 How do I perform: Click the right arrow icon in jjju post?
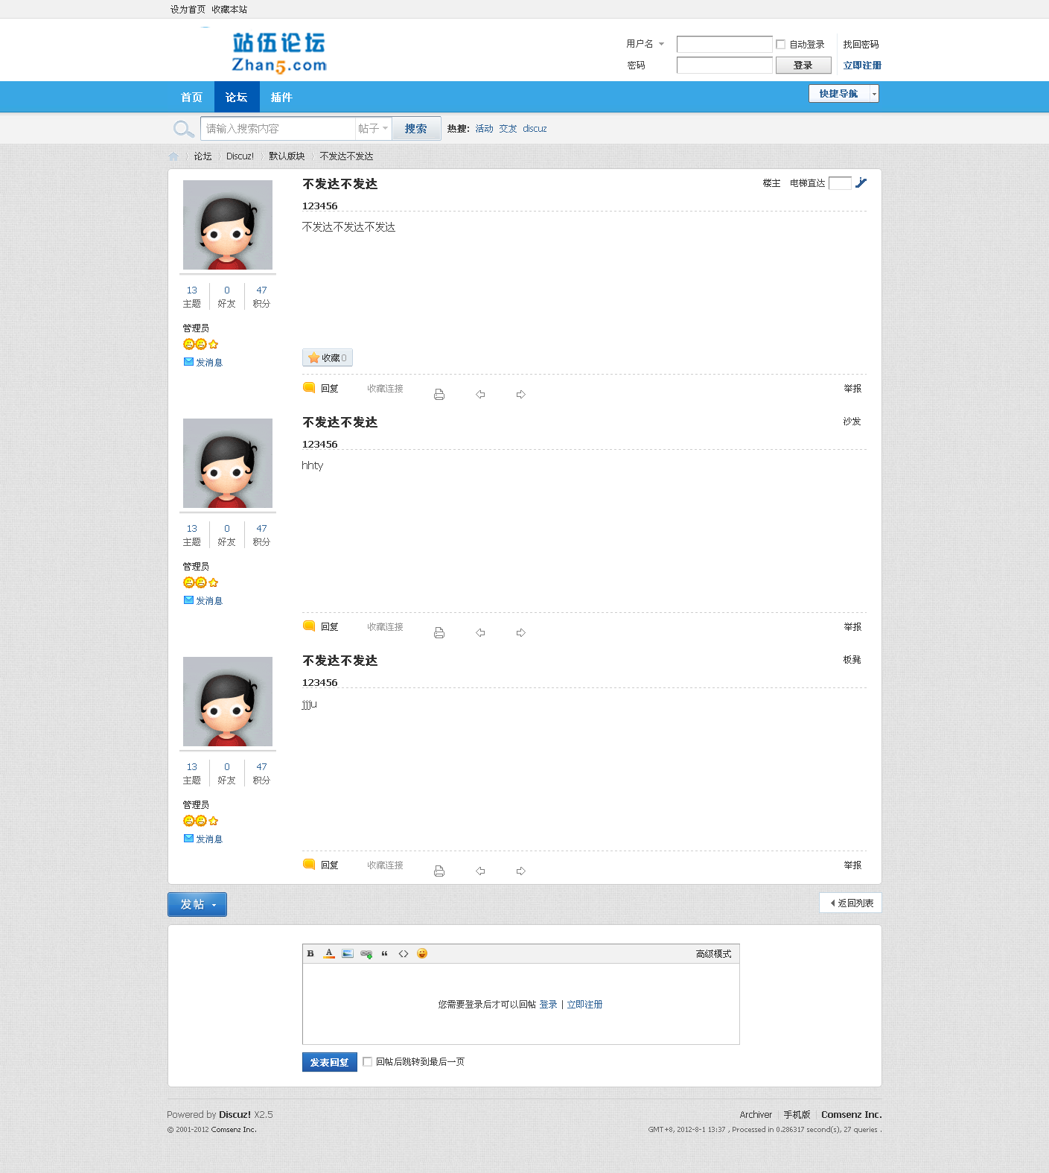pyautogui.click(x=521, y=871)
